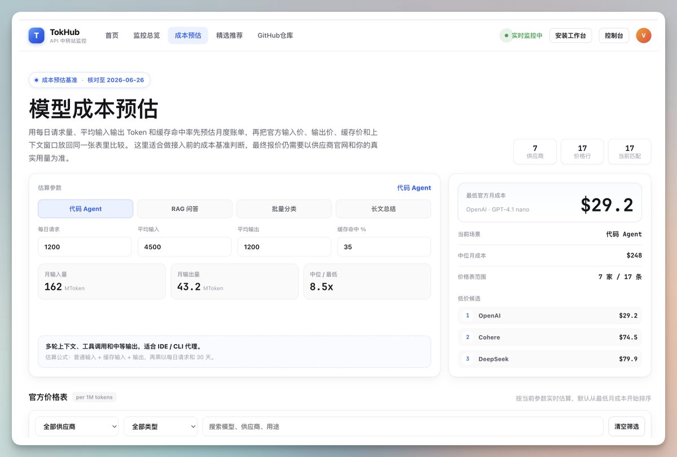Viewport: 677px width, 457px height.
Task: Click the per 1M tokens badge
Action: [x=94, y=397]
